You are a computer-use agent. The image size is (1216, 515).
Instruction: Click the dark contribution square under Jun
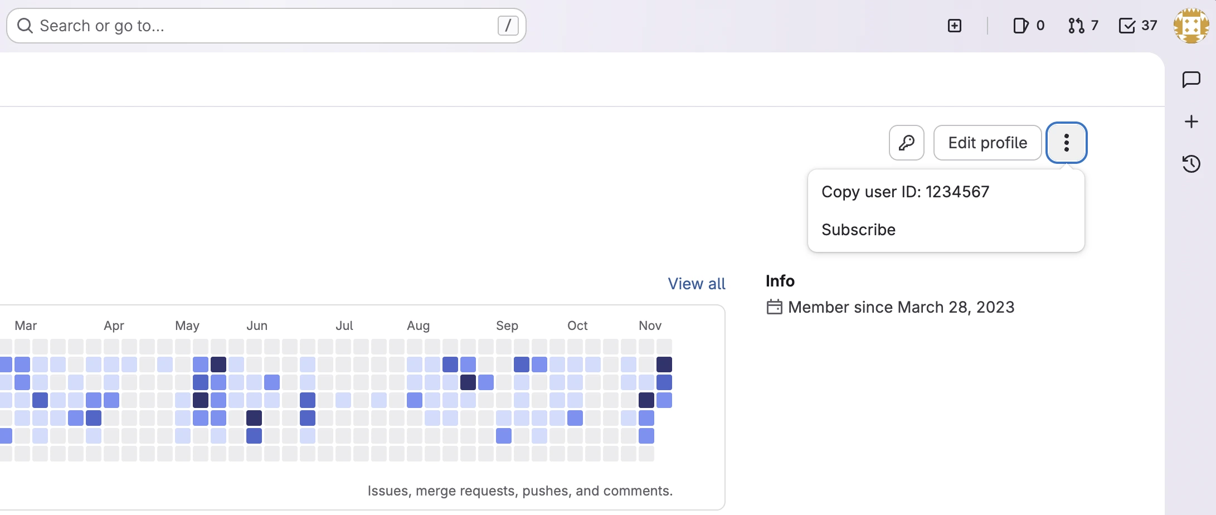pyautogui.click(x=254, y=418)
